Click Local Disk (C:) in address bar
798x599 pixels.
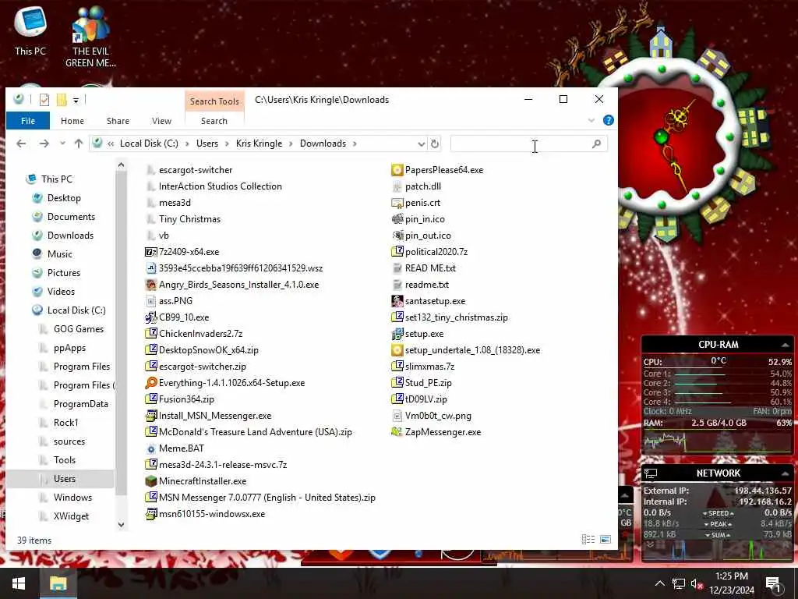(x=149, y=144)
